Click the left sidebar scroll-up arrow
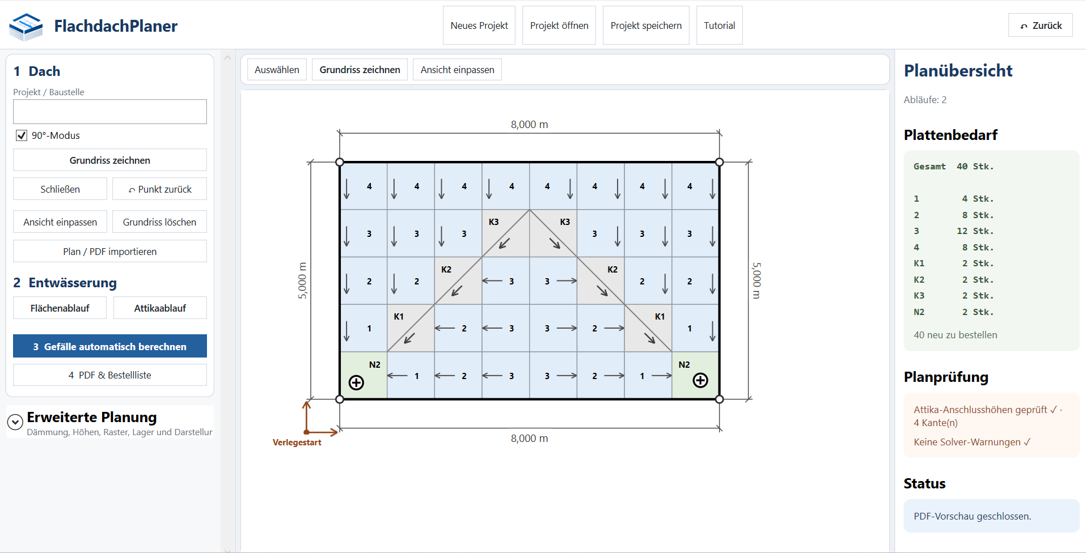Screen dimensions: 1086x553 click(227, 58)
